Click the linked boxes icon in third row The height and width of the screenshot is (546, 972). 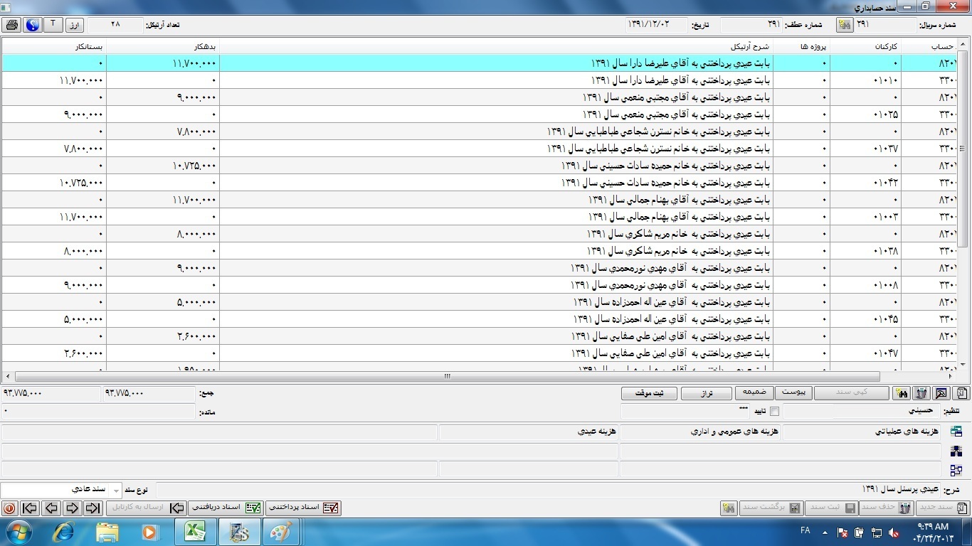click(956, 469)
